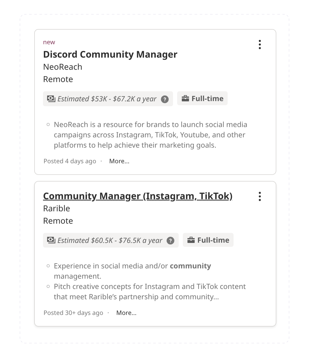Expand More... on the NeoReach posting
Viewport: 309px width, 361px height.
point(119,161)
